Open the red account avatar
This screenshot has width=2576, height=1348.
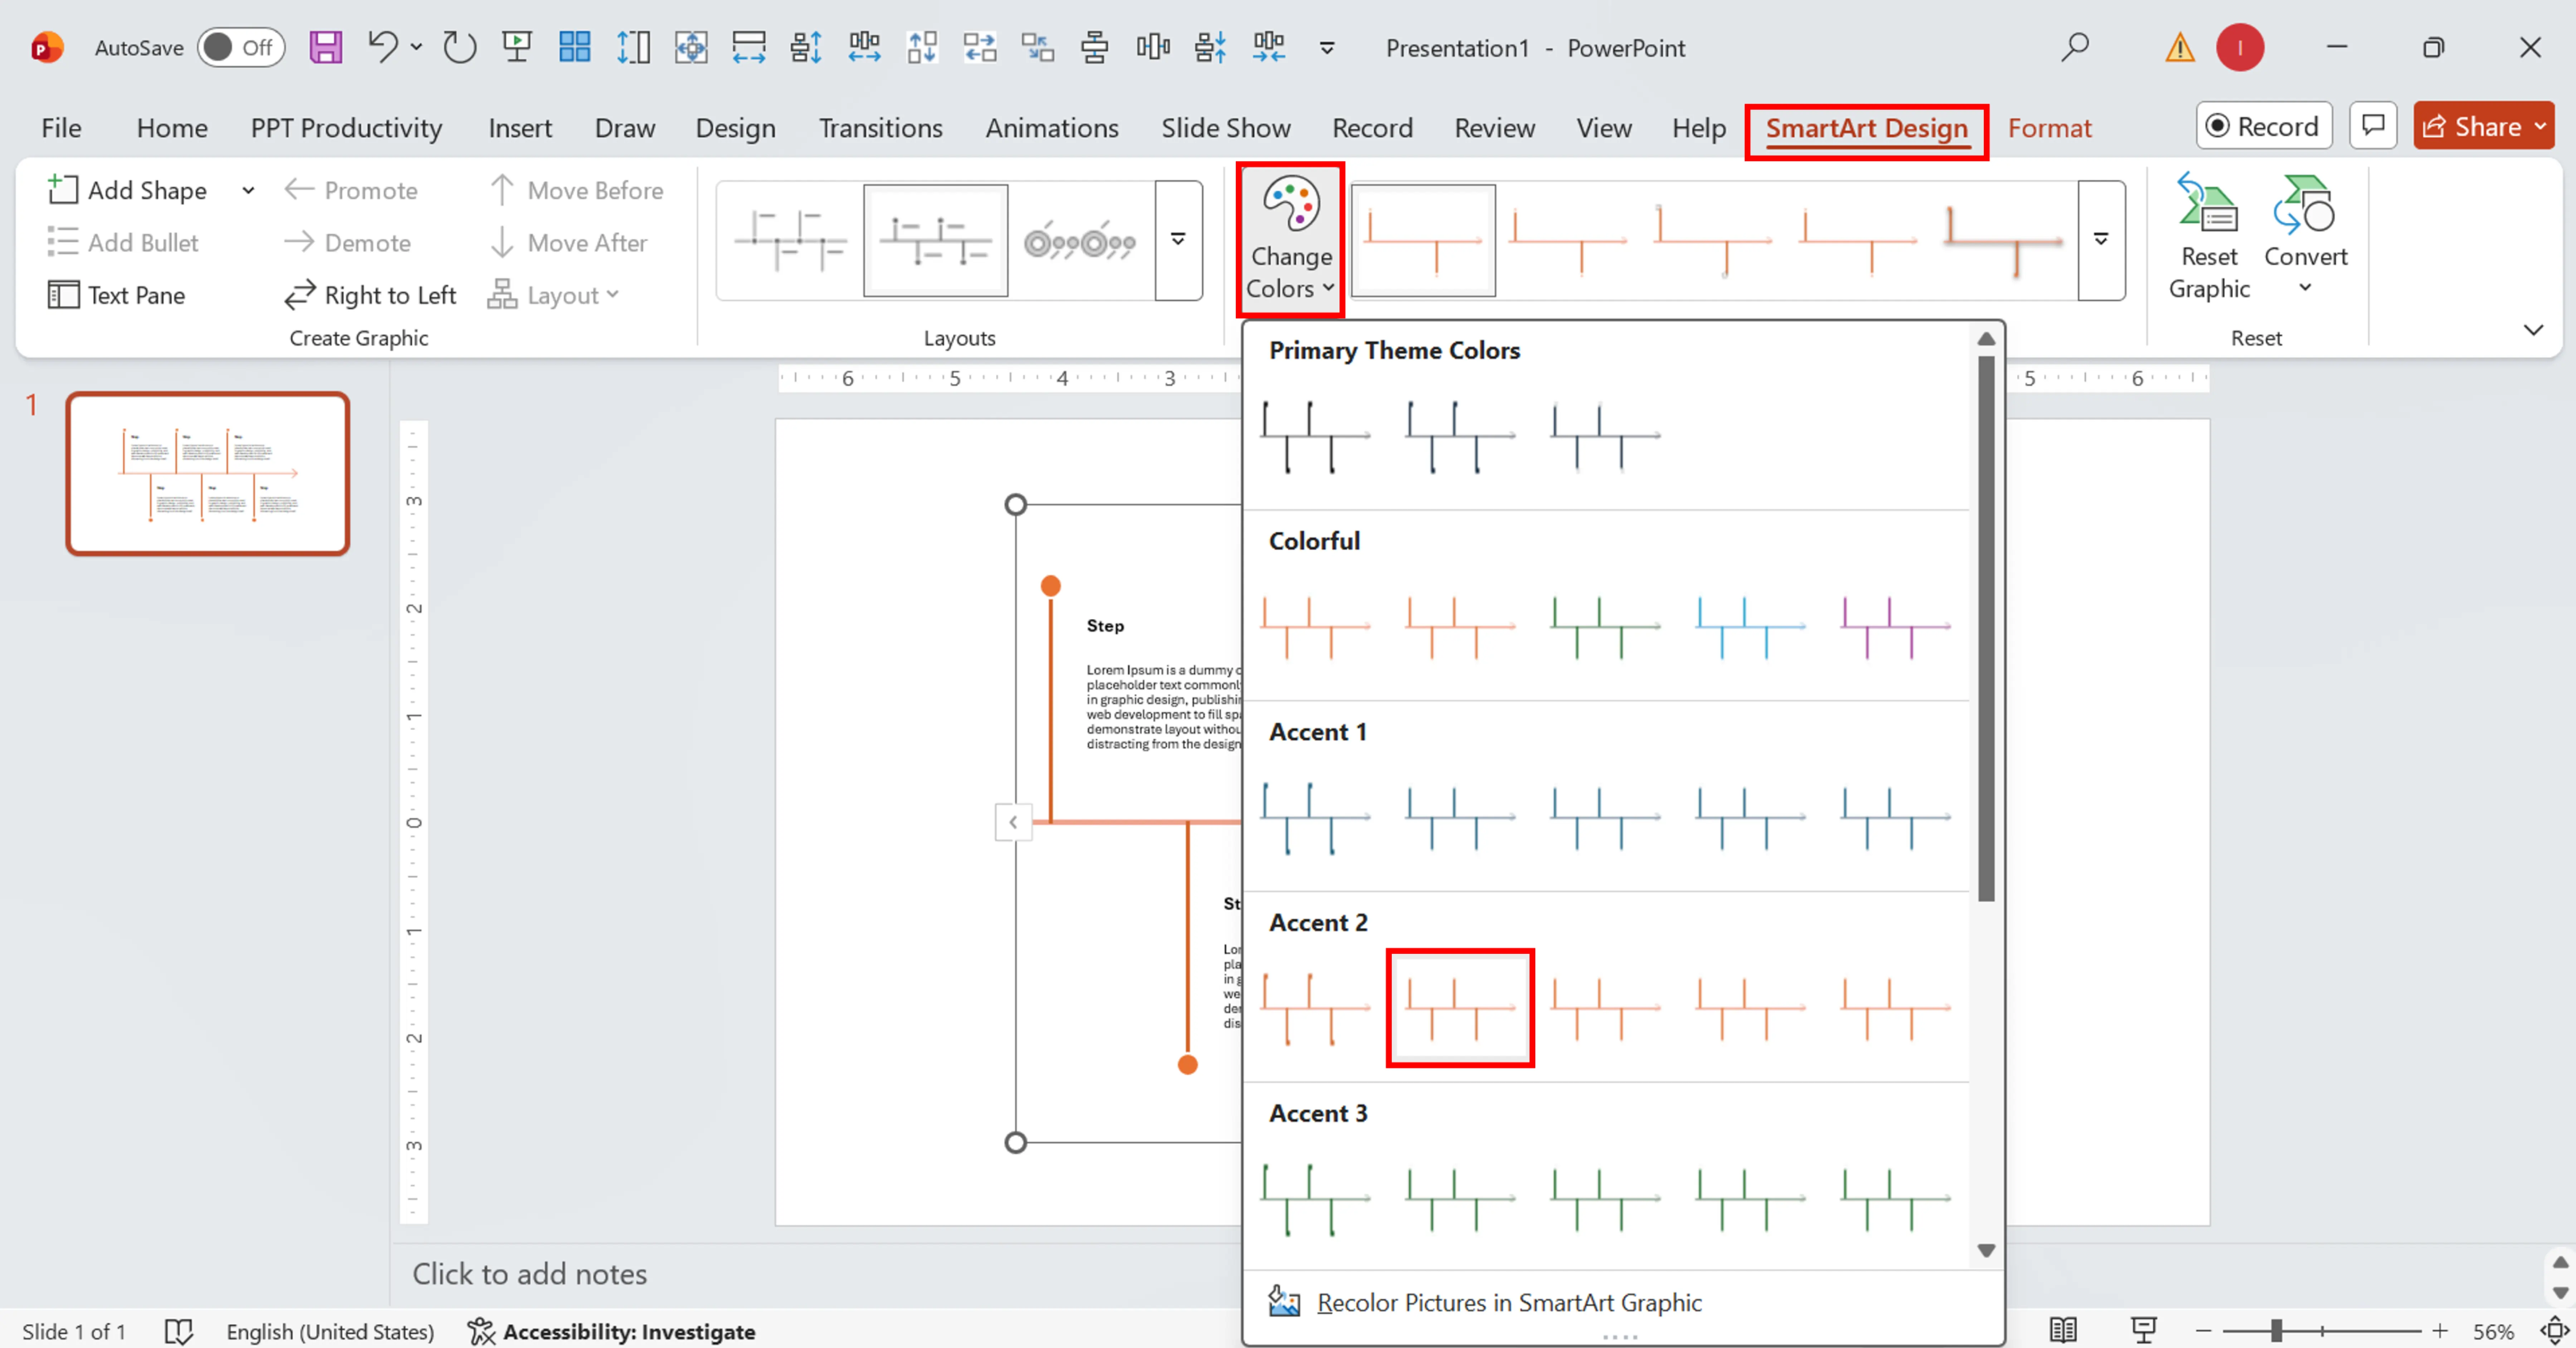coord(2240,47)
